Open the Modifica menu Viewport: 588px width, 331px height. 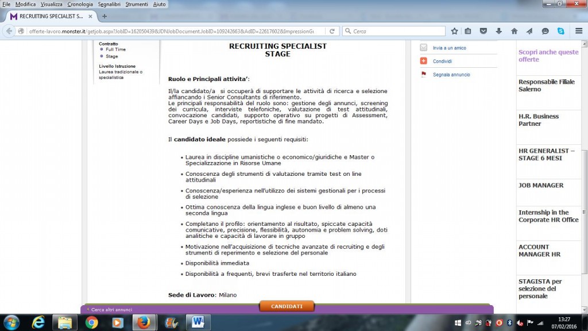25,4
